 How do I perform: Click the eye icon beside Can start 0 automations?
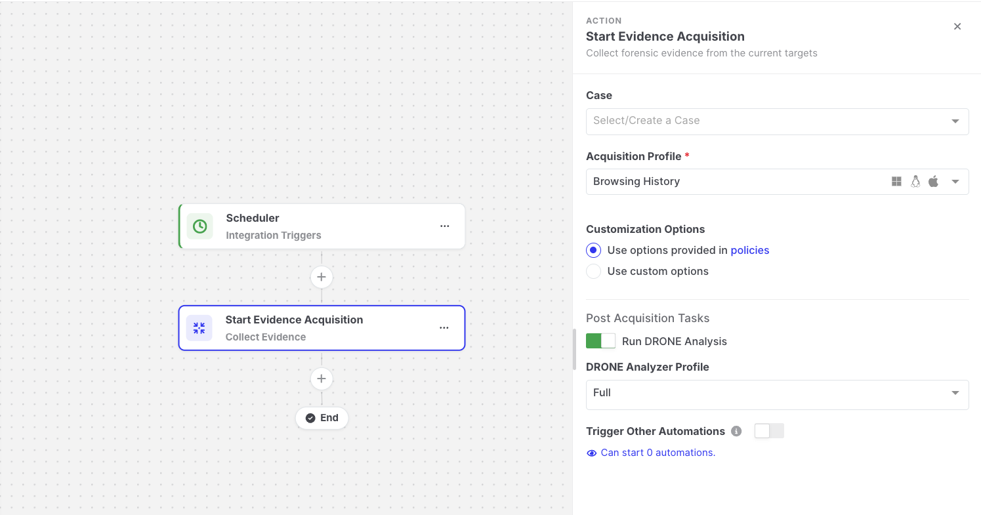591,453
